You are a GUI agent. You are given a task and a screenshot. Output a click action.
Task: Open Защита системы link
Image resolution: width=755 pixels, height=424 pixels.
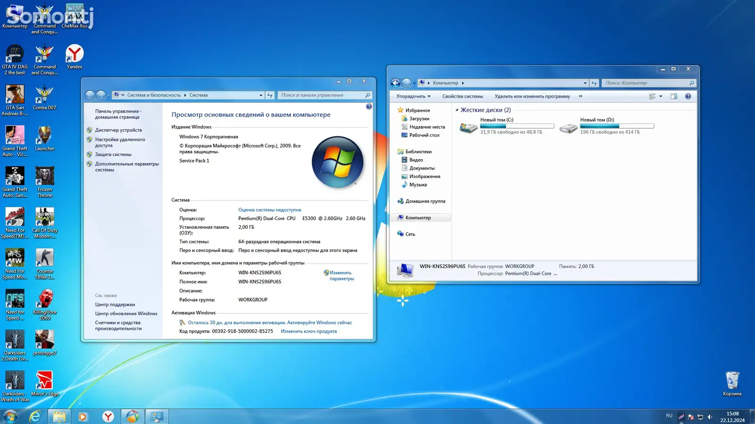[113, 155]
